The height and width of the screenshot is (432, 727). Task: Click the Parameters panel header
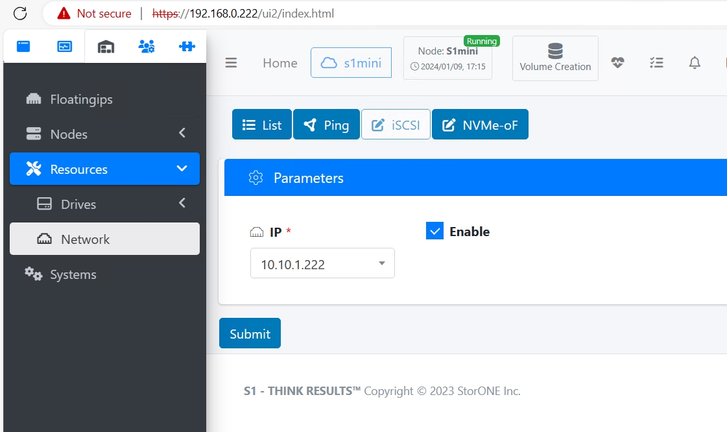[x=476, y=178]
